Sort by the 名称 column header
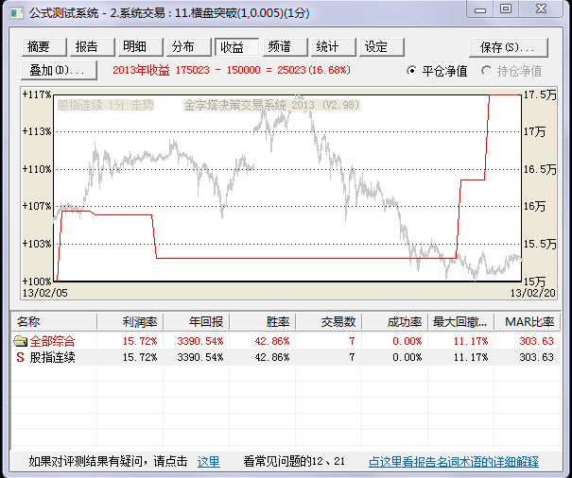Viewport: 572px width, 478px height. (54, 322)
